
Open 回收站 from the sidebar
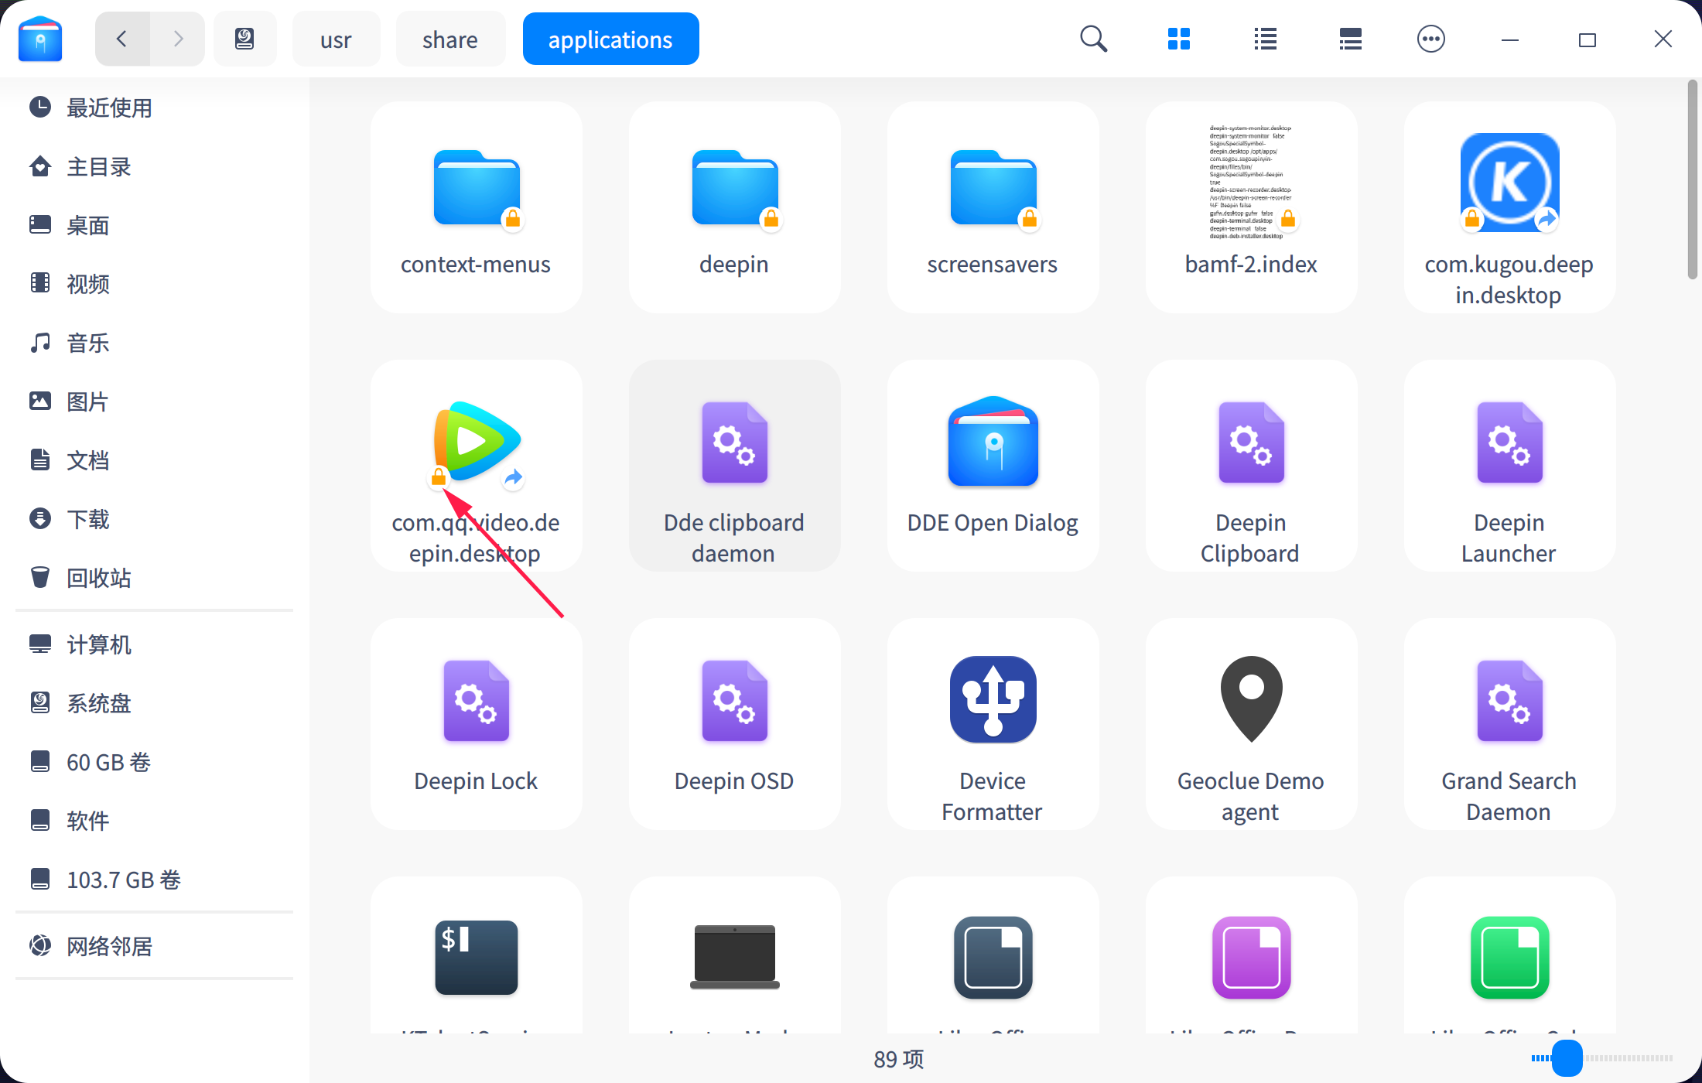pos(98,577)
